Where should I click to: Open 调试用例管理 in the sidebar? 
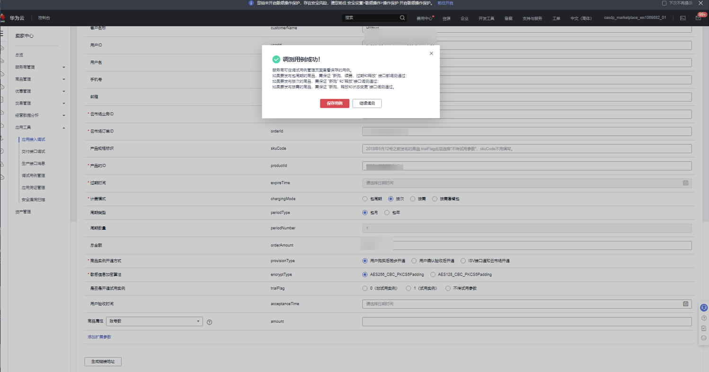33,175
